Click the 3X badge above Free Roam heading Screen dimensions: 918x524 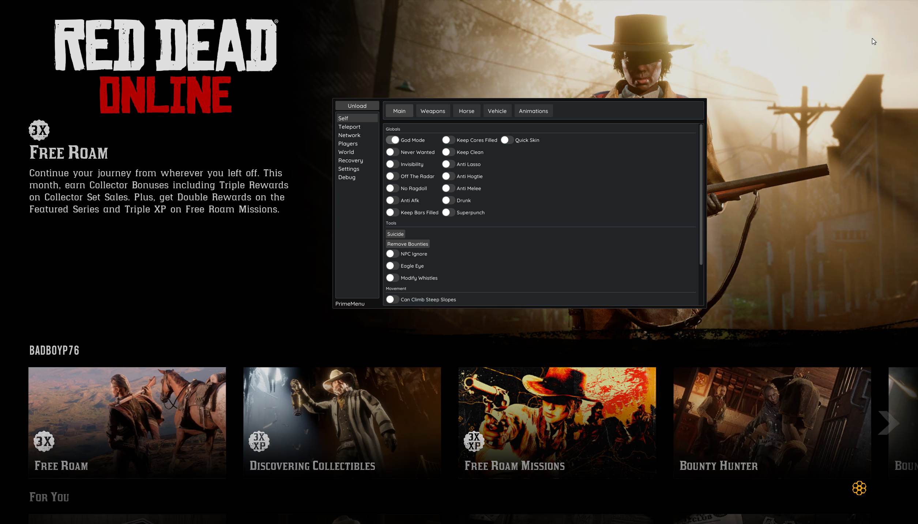(39, 130)
